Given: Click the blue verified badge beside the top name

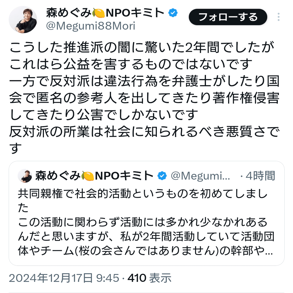Looking at the screenshot, I should (x=173, y=13).
